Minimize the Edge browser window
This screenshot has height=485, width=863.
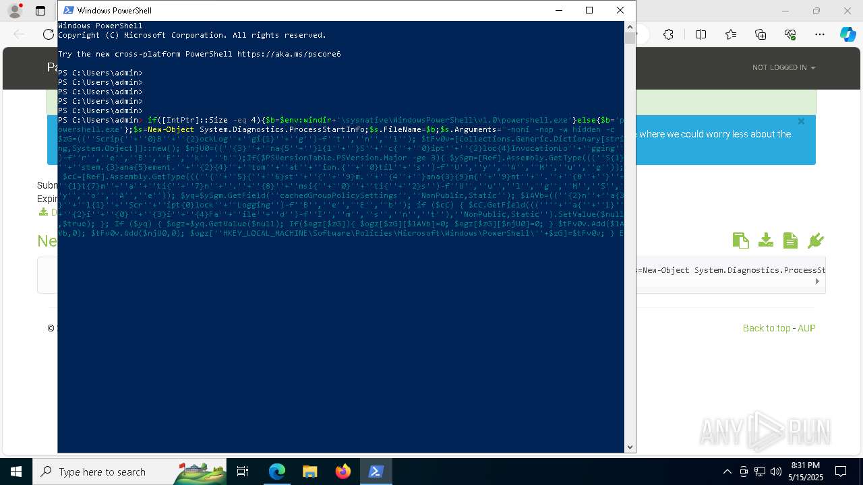click(785, 11)
